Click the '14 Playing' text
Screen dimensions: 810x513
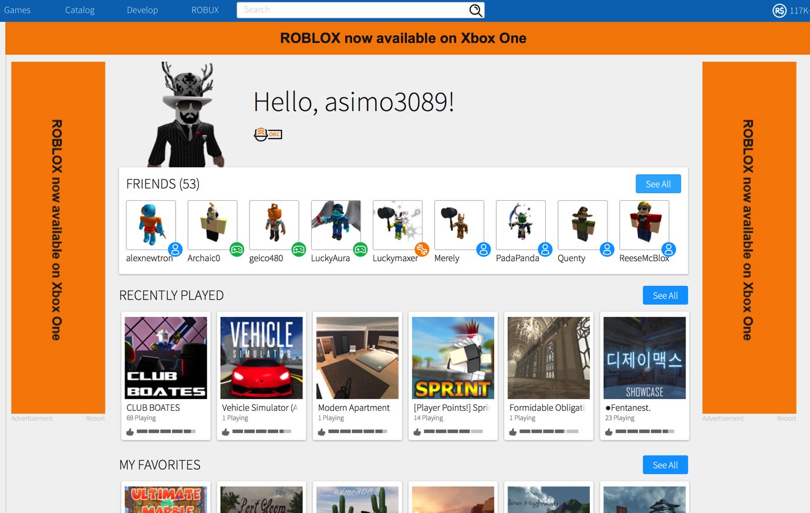coord(428,418)
